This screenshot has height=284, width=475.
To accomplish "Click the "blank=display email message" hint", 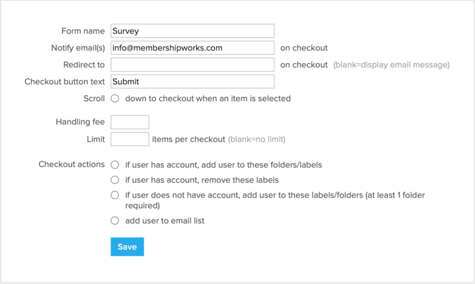I will point(391,65).
